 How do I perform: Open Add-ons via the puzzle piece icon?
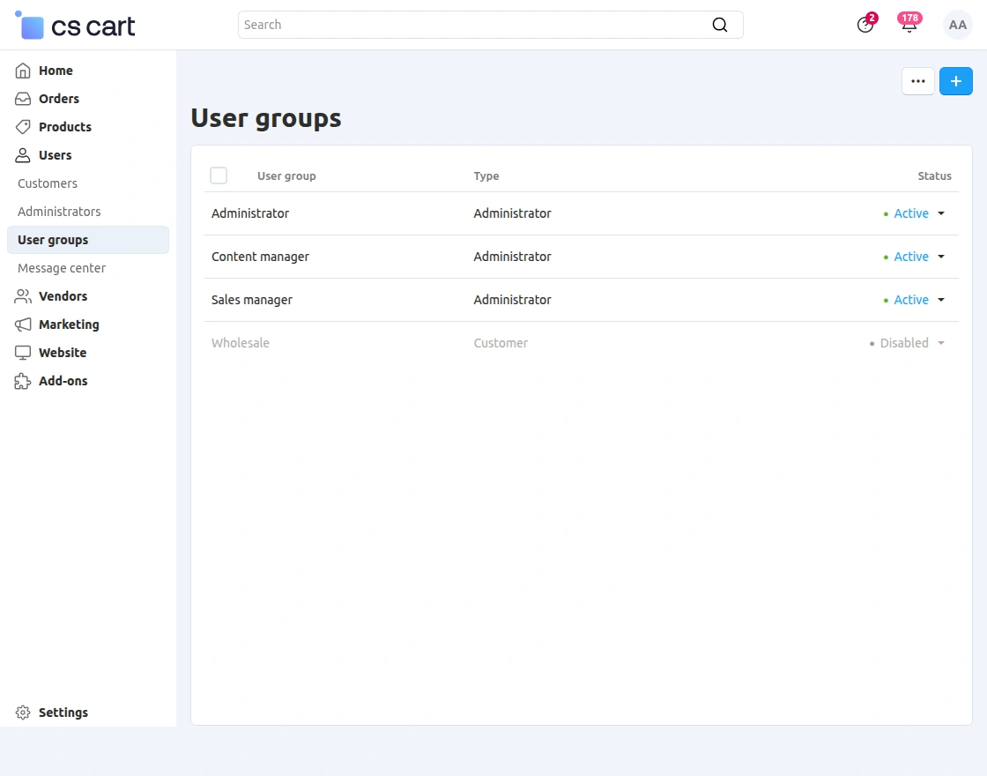(x=23, y=381)
